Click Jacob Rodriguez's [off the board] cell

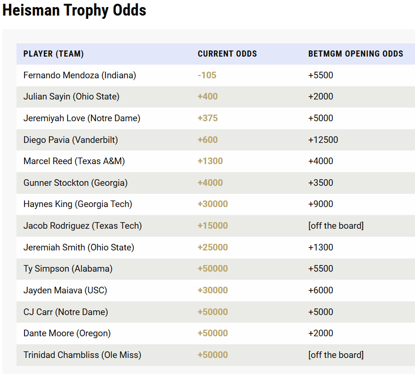pos(336,225)
